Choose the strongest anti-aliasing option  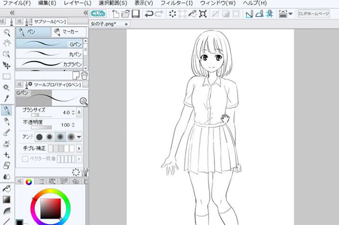71,137
